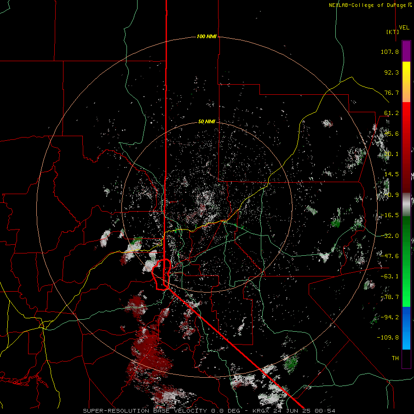Click the [KT] units label

pyautogui.click(x=392, y=32)
